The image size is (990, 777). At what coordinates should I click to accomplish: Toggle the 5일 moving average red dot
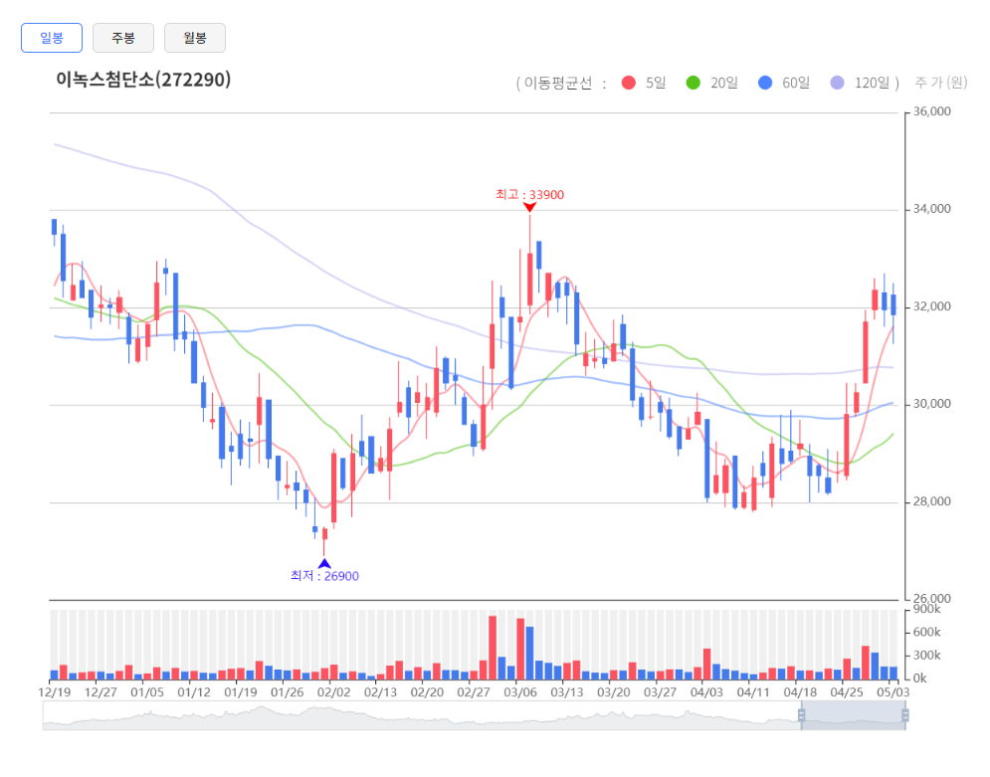[628, 83]
